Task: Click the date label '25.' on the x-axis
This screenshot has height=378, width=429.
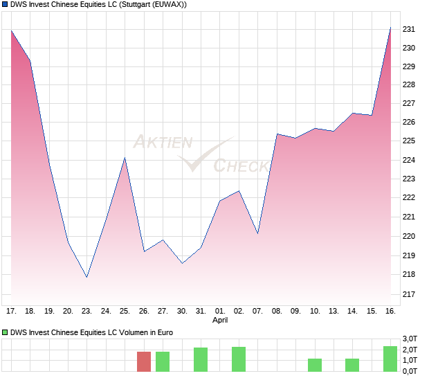Action: (x=125, y=312)
